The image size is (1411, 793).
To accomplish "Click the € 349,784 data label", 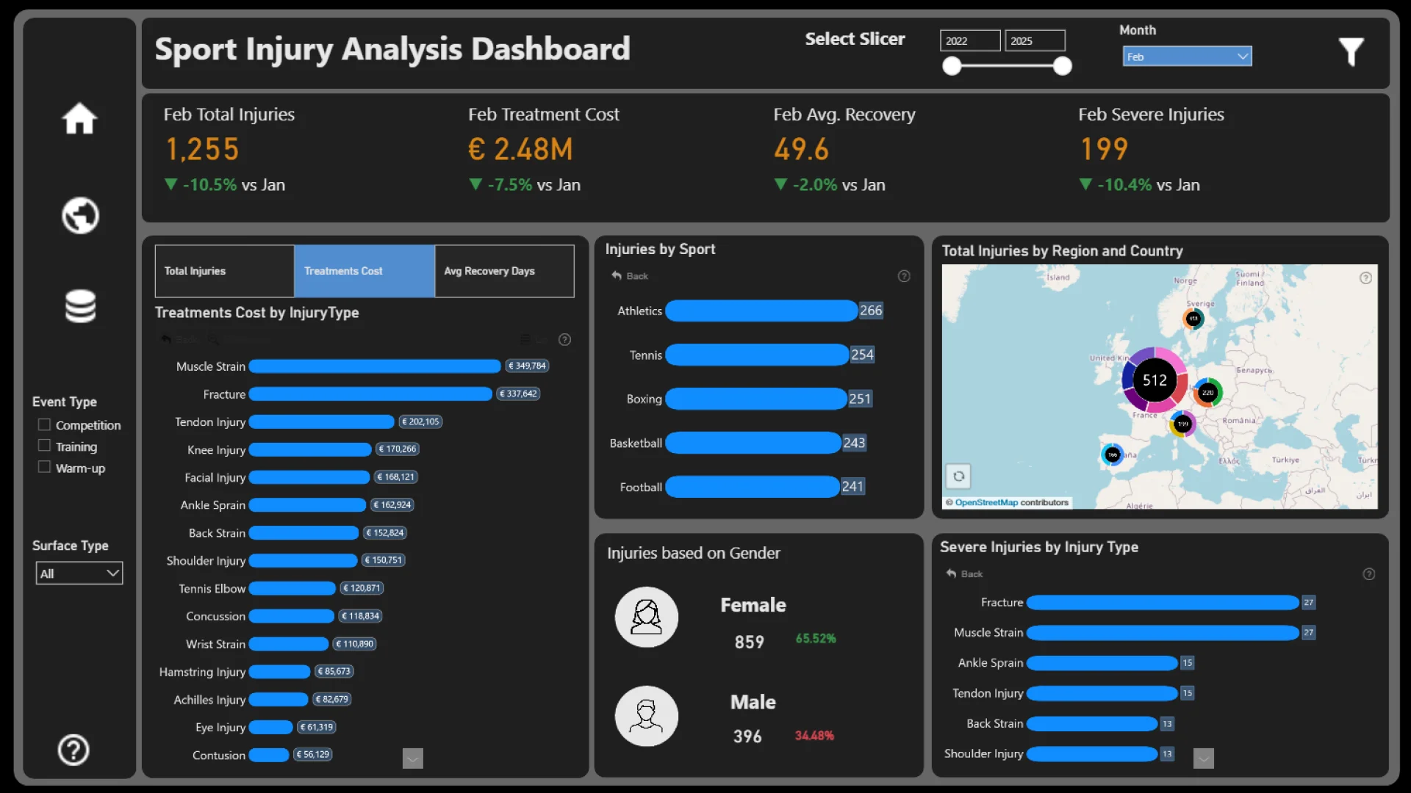I will coord(528,366).
